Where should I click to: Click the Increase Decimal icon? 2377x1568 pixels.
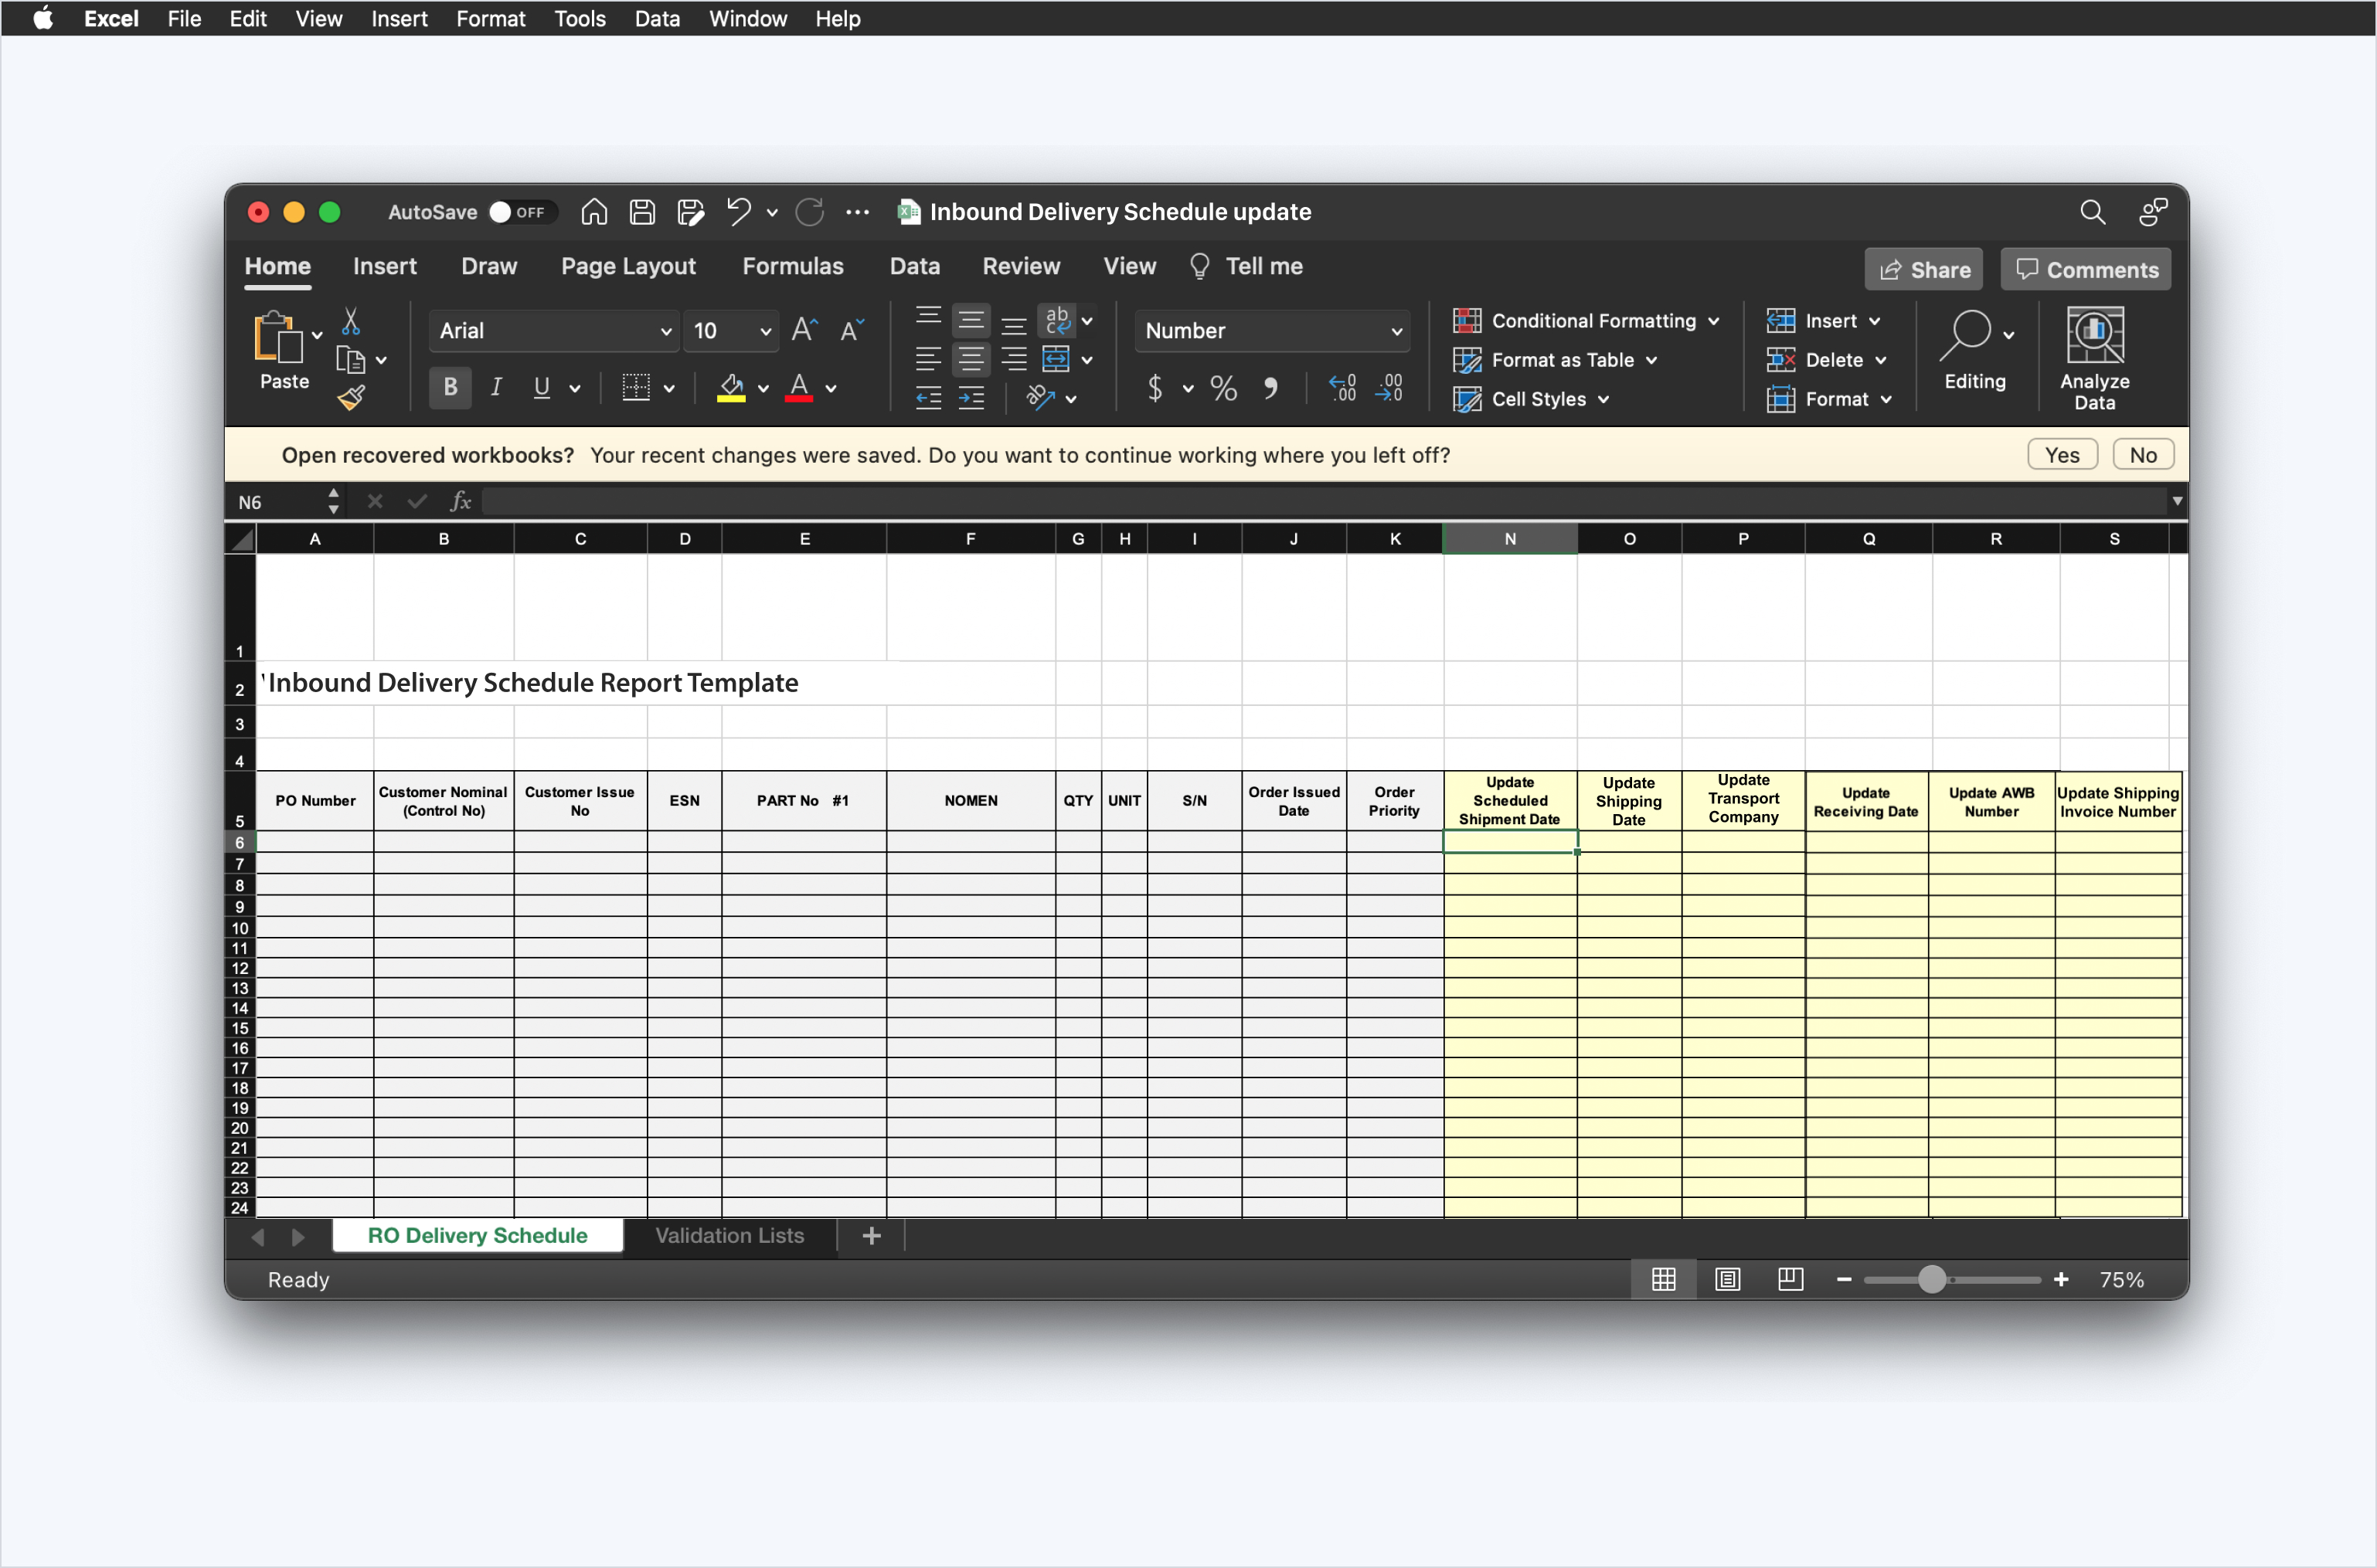point(1342,388)
